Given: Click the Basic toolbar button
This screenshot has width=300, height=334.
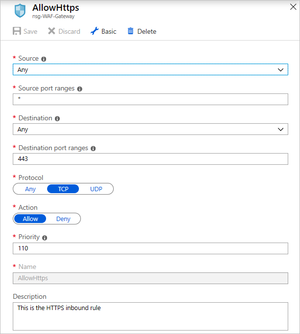Looking at the screenshot, I should click(104, 31).
